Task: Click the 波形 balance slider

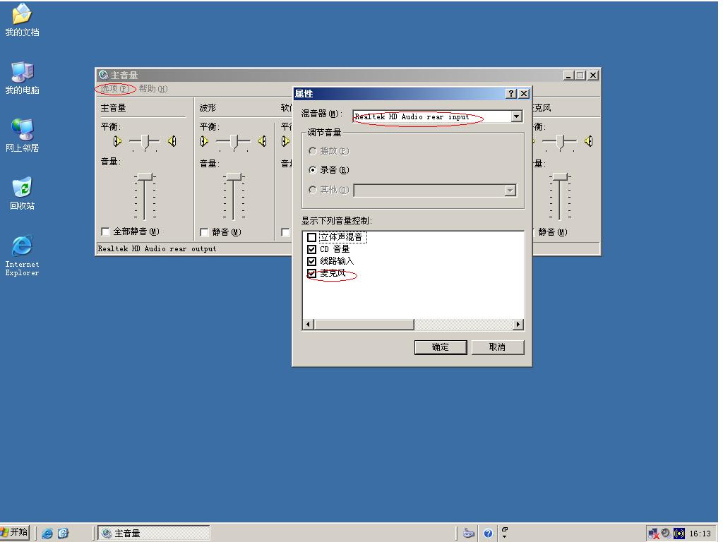Action: 233,141
